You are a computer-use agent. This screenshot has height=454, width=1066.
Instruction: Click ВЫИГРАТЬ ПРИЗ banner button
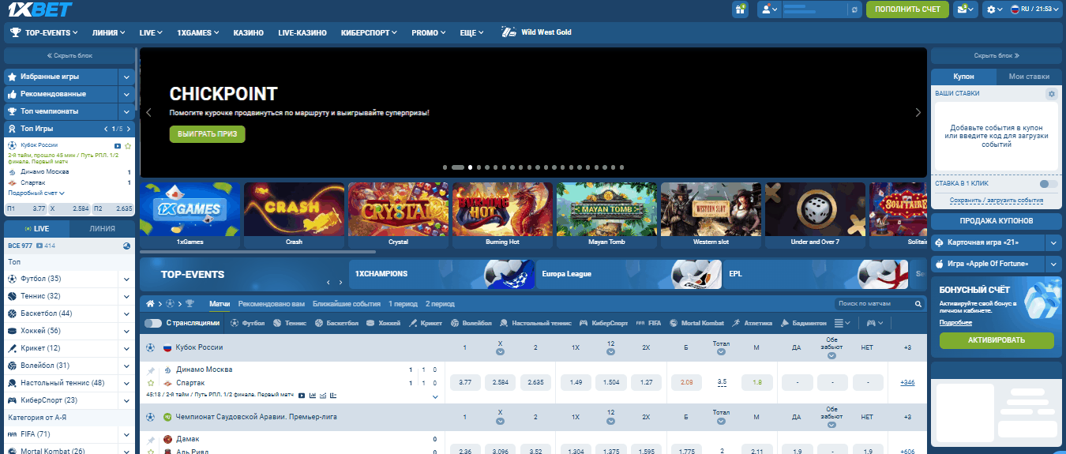click(207, 134)
